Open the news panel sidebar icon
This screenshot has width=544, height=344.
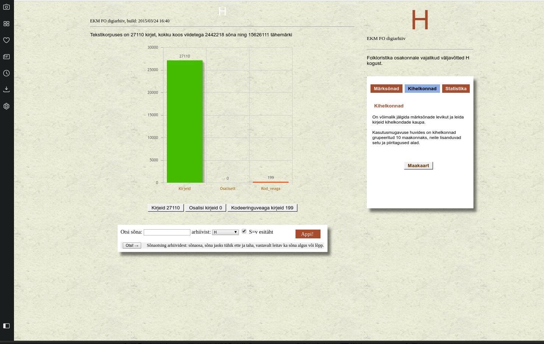coord(6,57)
